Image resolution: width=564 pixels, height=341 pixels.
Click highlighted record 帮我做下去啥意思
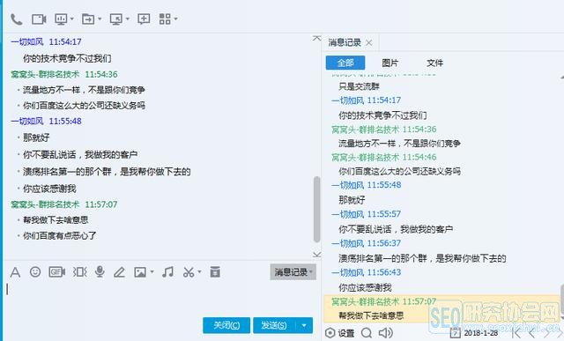click(x=371, y=315)
